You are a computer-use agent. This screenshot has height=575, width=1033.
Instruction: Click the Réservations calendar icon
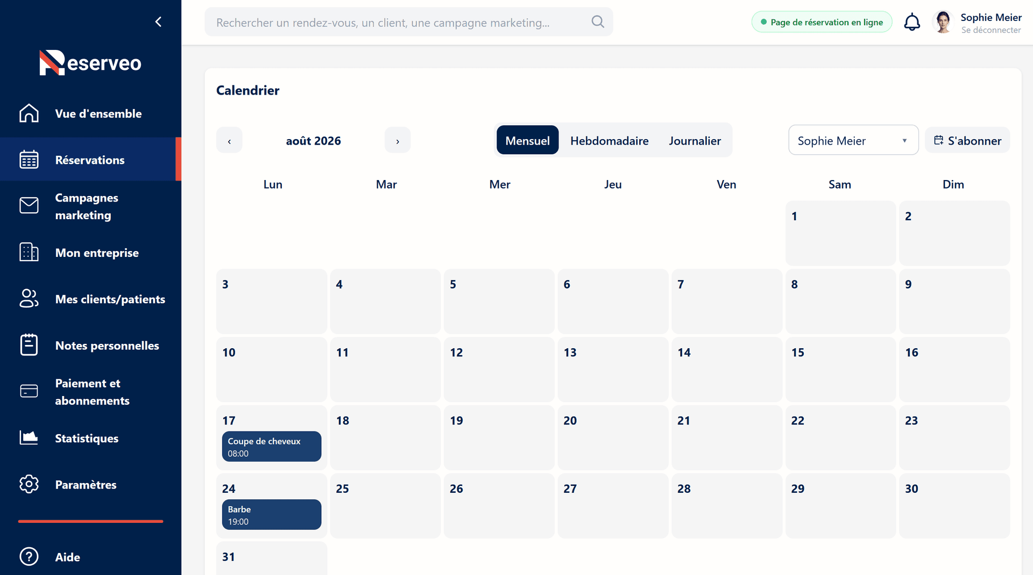click(29, 160)
